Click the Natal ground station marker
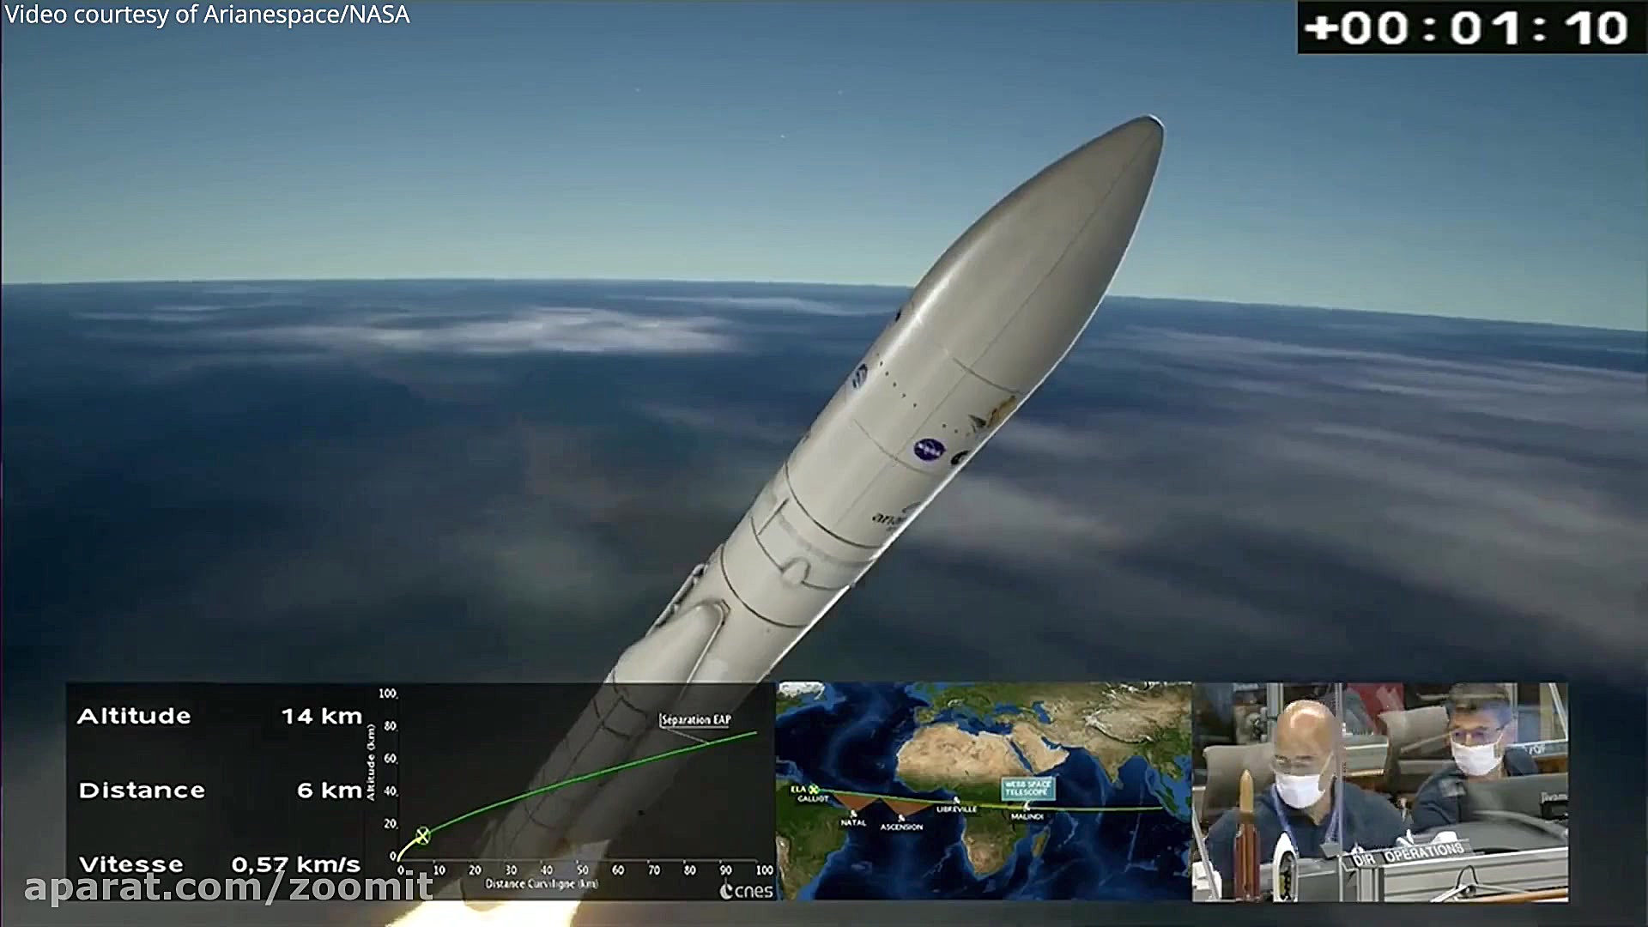Image resolution: width=1648 pixels, height=927 pixels. (853, 813)
